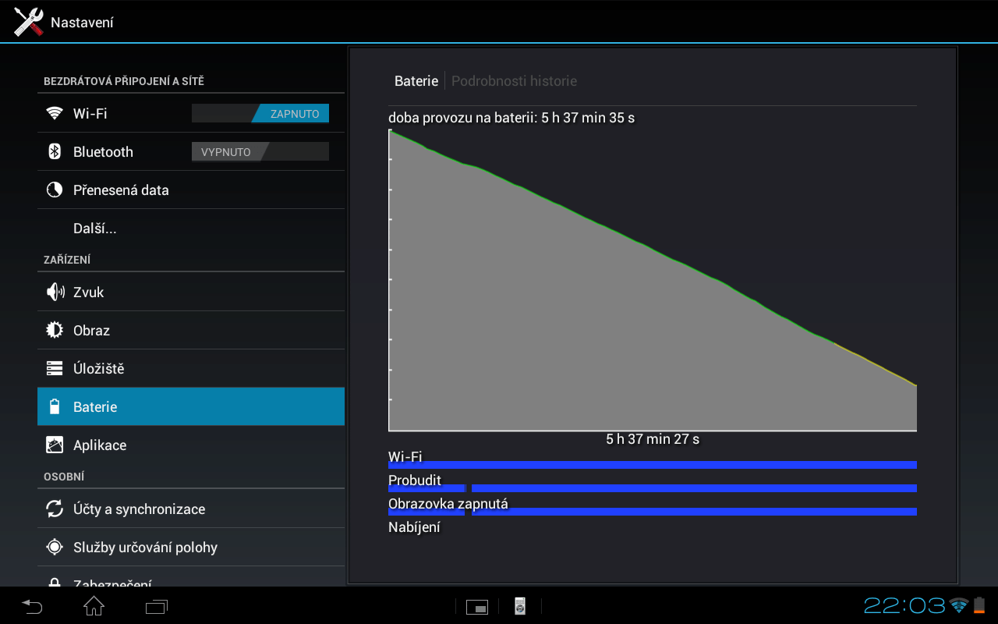
Task: Open Služby určování polohy settings
Action: (x=145, y=548)
